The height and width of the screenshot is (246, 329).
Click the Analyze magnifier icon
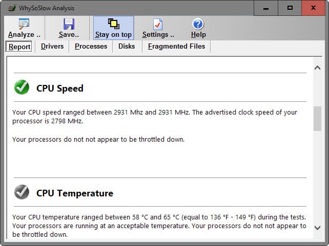point(24,24)
